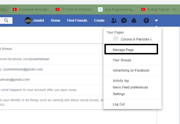This screenshot has width=180, height=124.
Task: Open notifications bell icon
Action: coord(134,21)
